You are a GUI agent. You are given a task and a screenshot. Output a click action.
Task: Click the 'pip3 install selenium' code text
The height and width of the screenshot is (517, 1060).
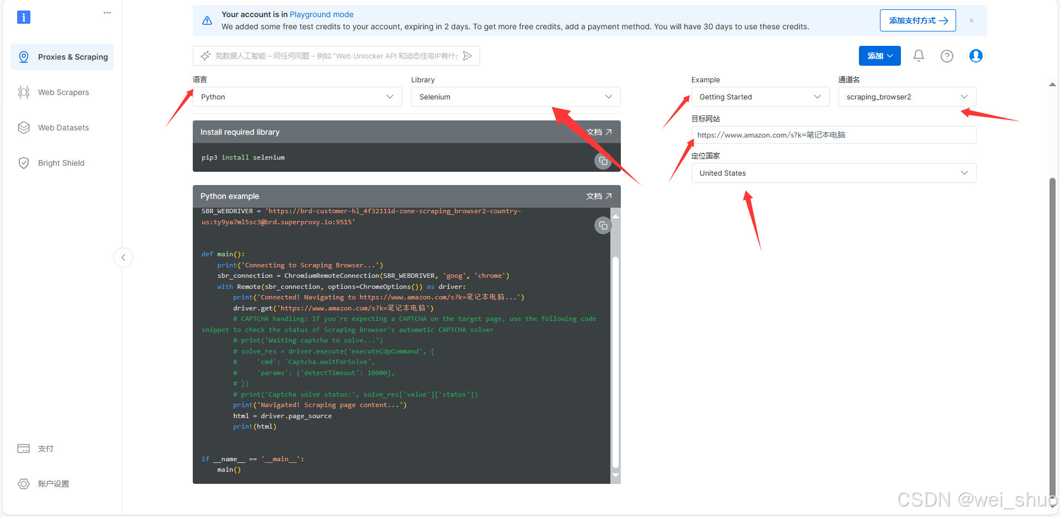click(x=243, y=157)
